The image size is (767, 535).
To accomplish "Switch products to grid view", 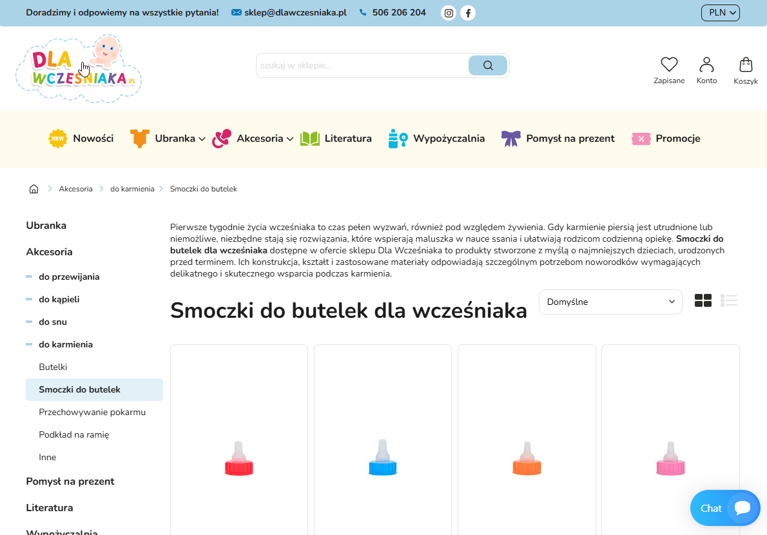I will [703, 300].
